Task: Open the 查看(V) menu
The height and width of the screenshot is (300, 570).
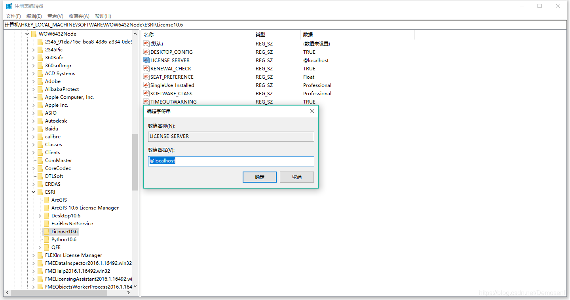Action: click(x=55, y=16)
